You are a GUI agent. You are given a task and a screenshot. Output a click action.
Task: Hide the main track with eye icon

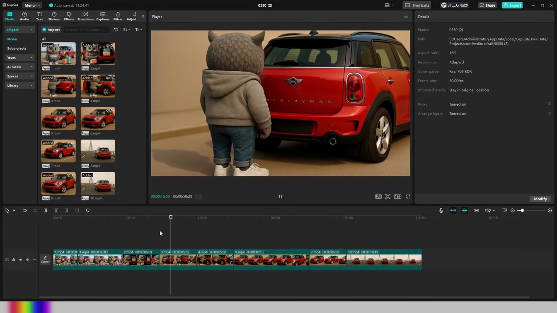point(20,260)
